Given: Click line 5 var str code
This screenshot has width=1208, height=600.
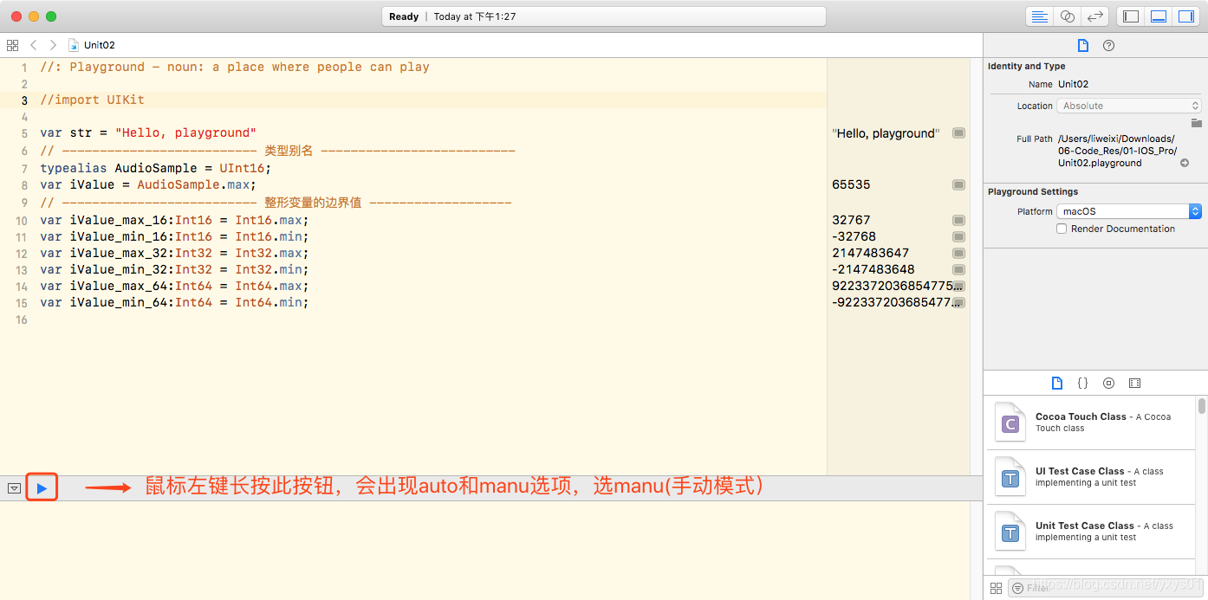Looking at the screenshot, I should point(148,132).
